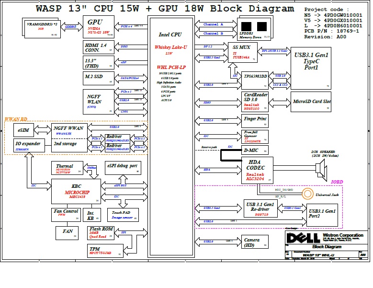Click the Dell logo in title block
Viewport: 373px width, 288px height.
301,238
